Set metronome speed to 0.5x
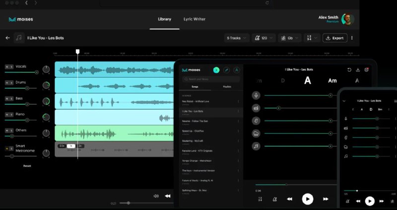Screen dimensions: 397x210 pos(62,146)
